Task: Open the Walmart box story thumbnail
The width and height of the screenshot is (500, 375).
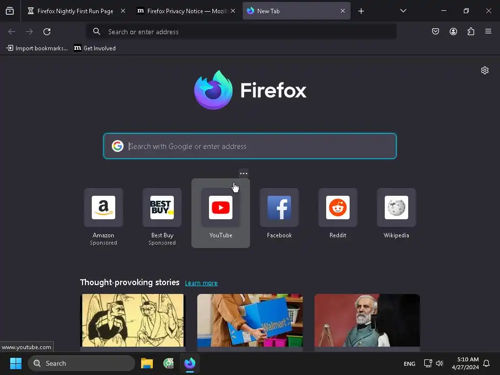Action: coord(250,320)
